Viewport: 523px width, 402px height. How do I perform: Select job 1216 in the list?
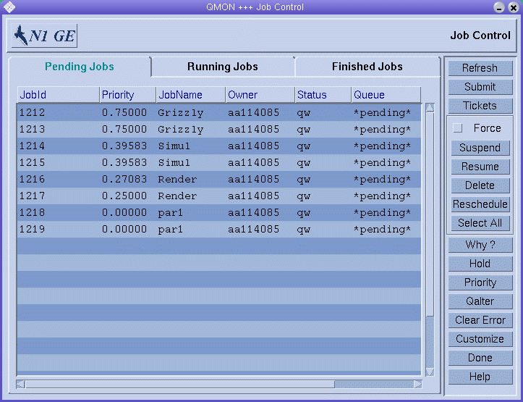pos(218,180)
